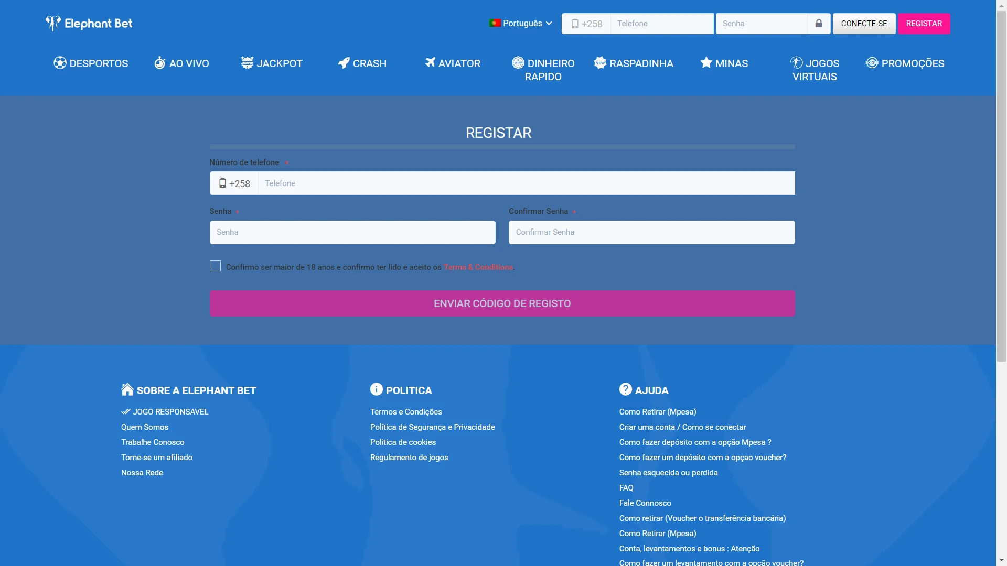Click the checkmark icon beside Jogo Responsavel

[x=126, y=412]
